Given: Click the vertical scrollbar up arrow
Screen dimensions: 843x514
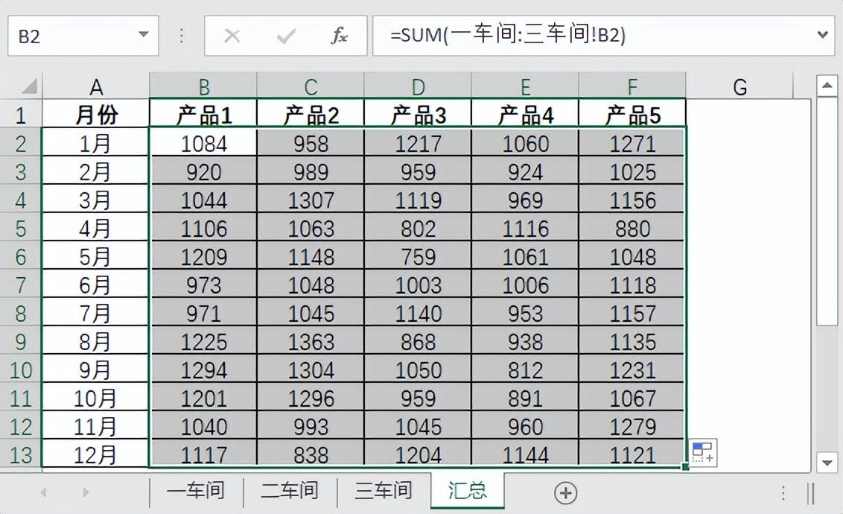Looking at the screenshot, I should coord(827,86).
